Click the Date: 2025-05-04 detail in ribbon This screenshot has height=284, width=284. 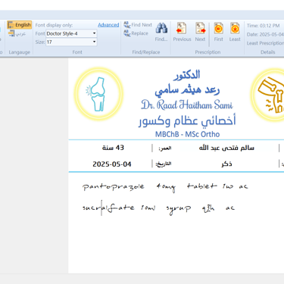tap(265, 34)
